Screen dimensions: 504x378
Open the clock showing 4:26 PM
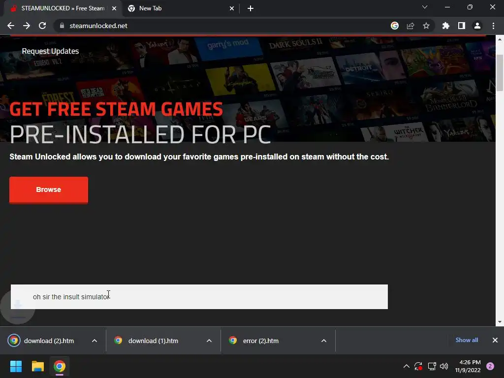pyautogui.click(x=468, y=366)
